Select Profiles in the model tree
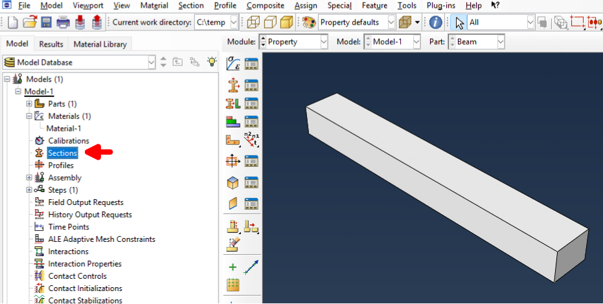 point(61,166)
